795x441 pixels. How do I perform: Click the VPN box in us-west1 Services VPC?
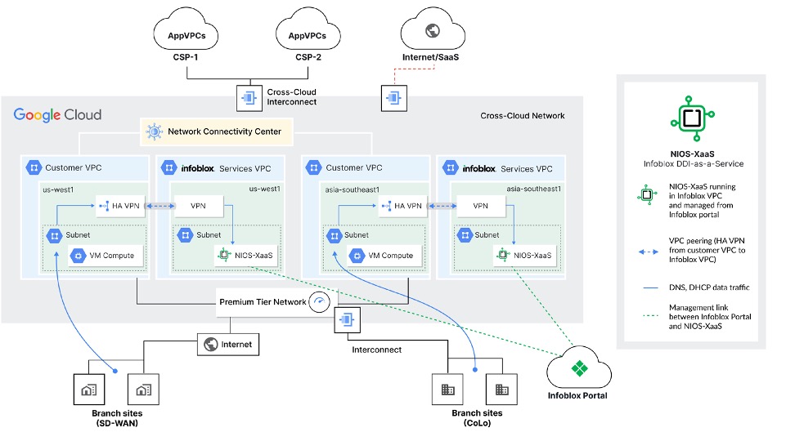(198, 206)
